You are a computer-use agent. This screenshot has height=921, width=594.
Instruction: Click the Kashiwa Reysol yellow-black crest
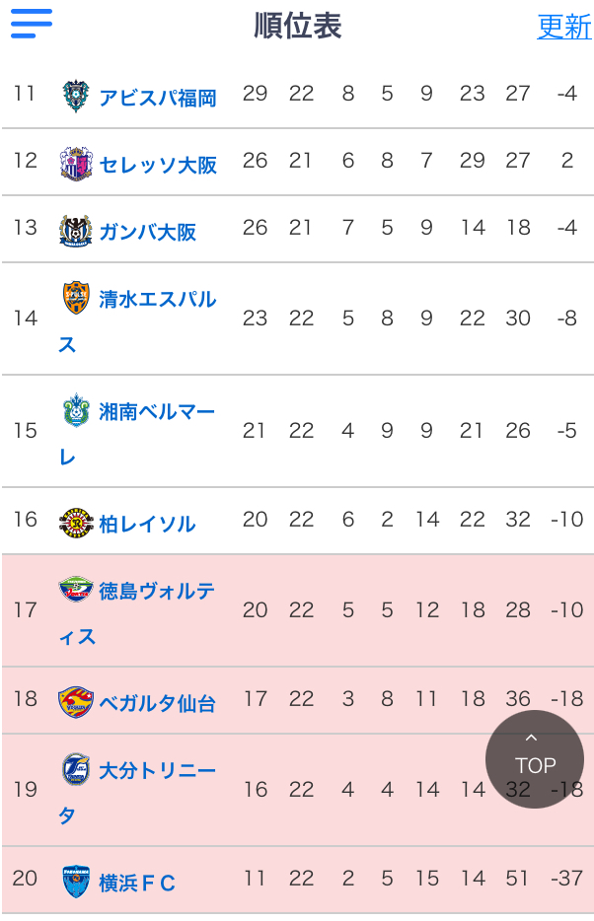tap(76, 522)
